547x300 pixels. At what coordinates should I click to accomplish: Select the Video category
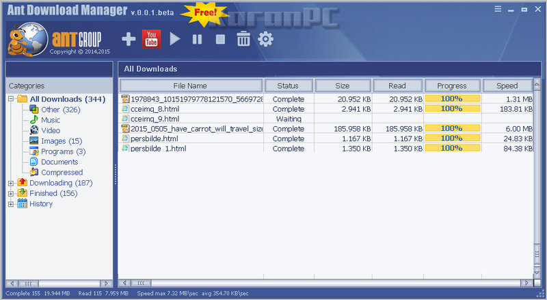point(50,130)
